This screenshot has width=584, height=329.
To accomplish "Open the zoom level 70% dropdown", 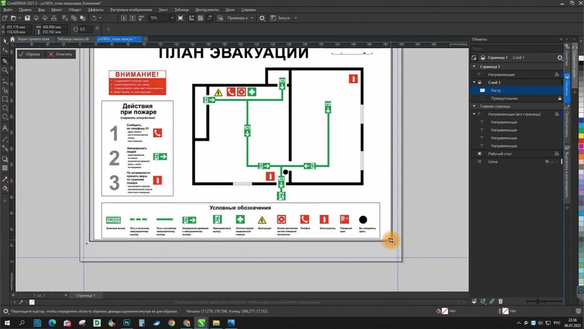I will 172,18.
